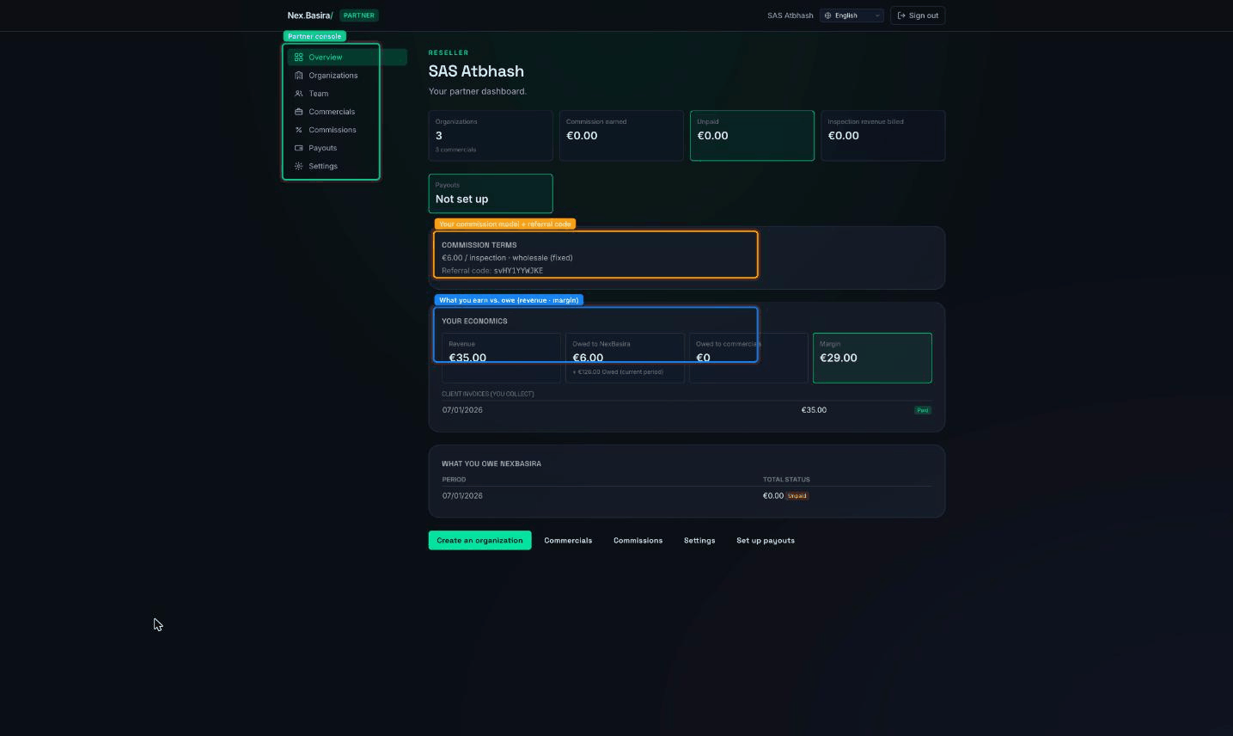Click the Payouts Not set up card
1233x736 pixels.
491,193
